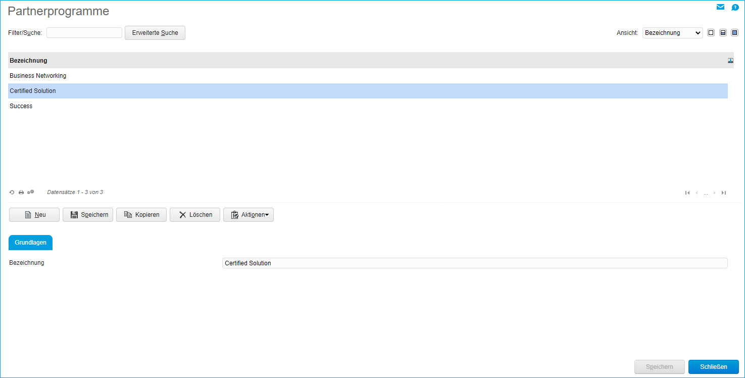
Task: Jump to the first page of records
Action: 687,193
